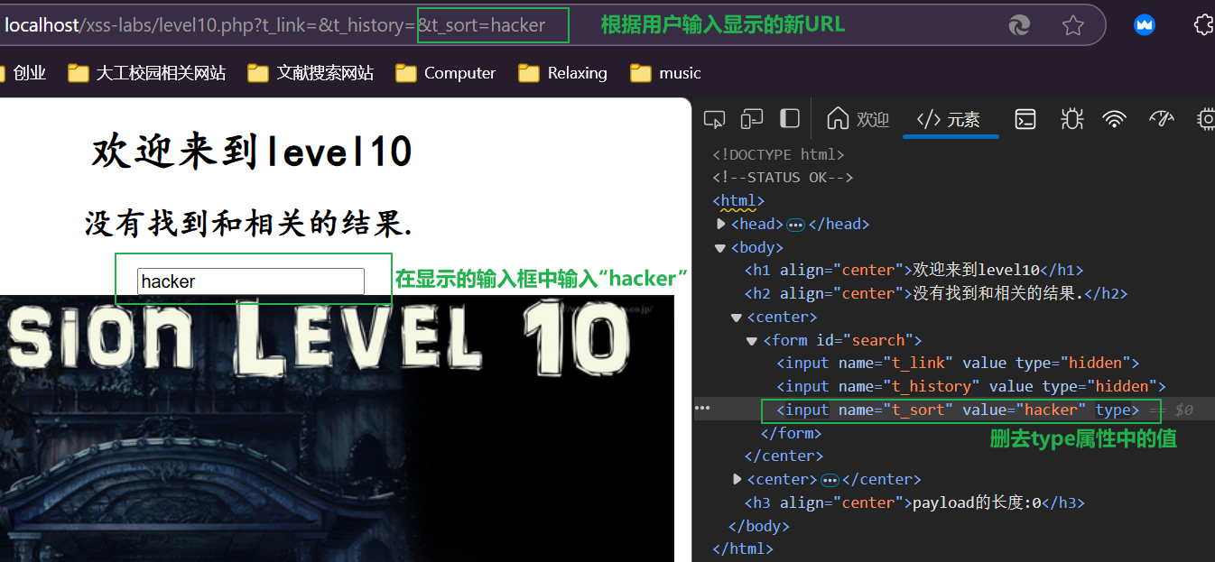Select the t_link hidden input row
The width and height of the screenshot is (1215, 562).
point(958,363)
